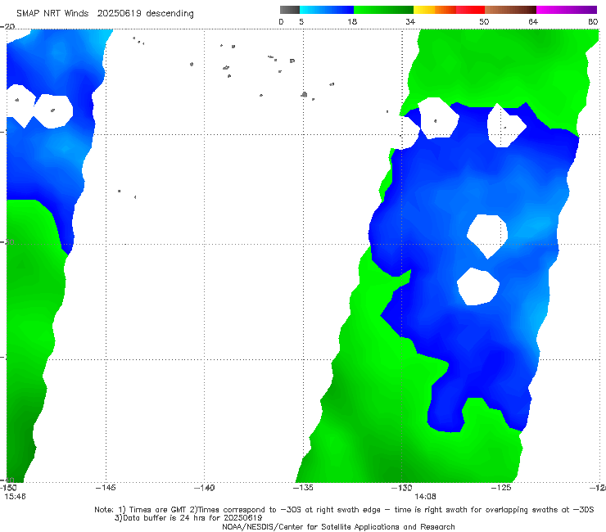Click the "-140" longitude axis label
The height and width of the screenshot is (532, 606).
[x=205, y=488]
